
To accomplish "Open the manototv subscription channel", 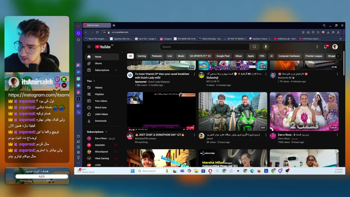I will coord(102,145).
